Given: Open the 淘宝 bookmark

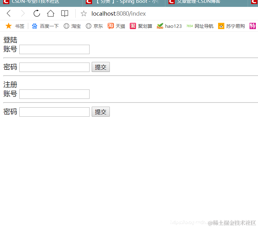Looking at the screenshot, I should point(72,26).
